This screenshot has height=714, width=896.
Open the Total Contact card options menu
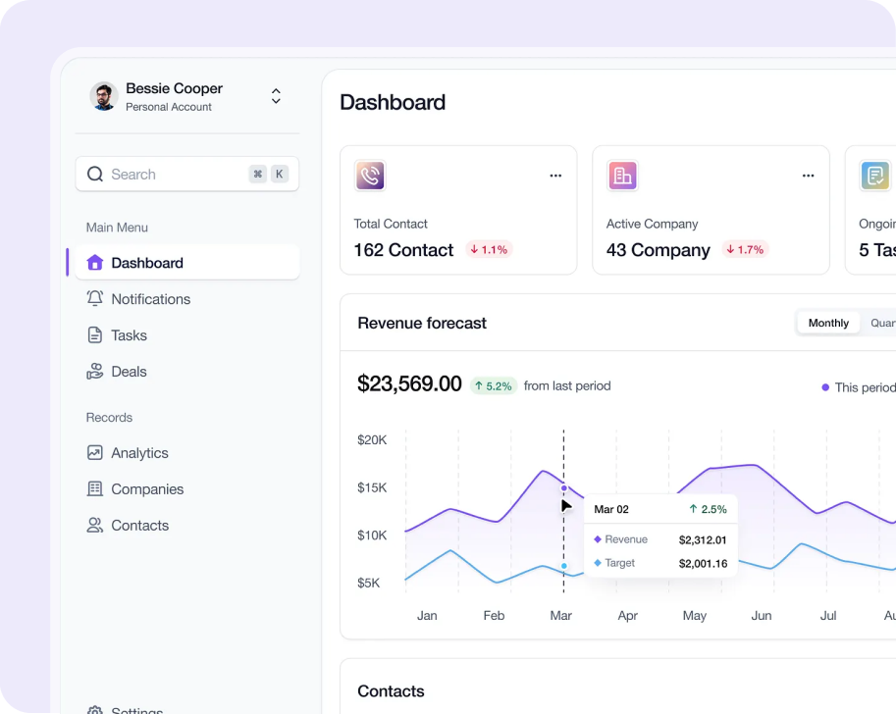[555, 176]
